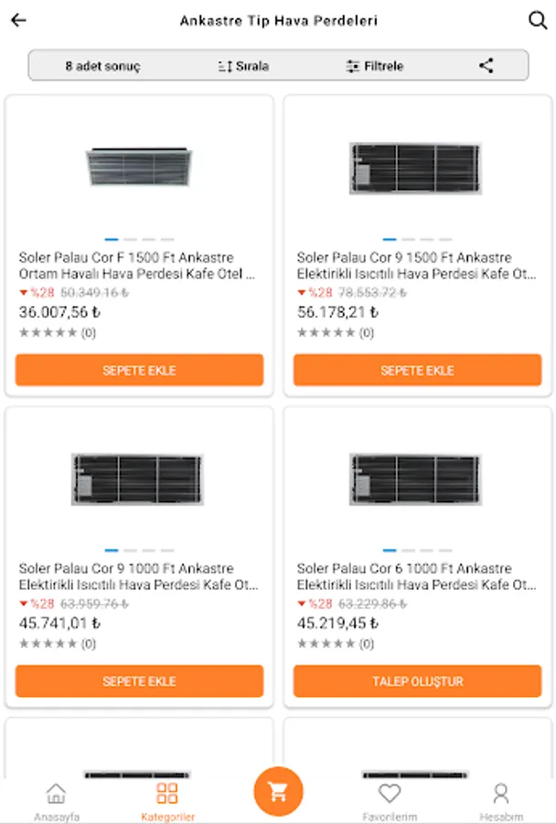Tap the share icon in the filter bar
556x824 pixels.
[x=486, y=66]
